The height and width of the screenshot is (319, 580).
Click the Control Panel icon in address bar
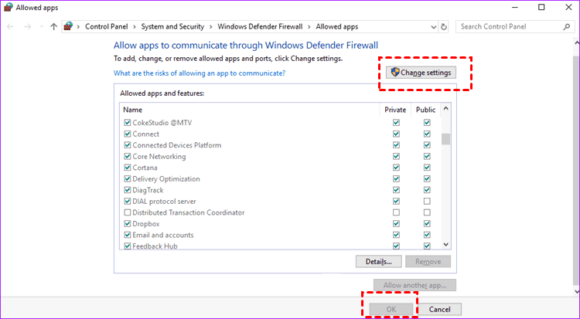point(69,26)
